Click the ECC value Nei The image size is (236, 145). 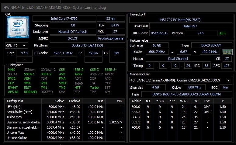click(226, 87)
